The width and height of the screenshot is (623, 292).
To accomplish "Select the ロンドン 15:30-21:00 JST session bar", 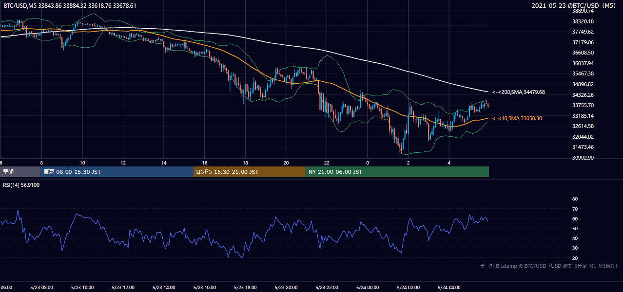I will pos(250,172).
